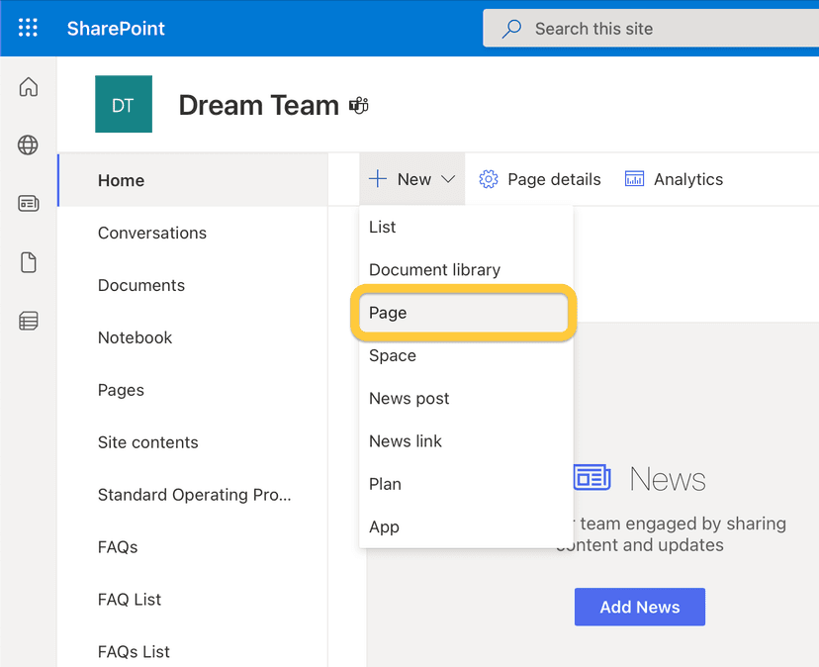Viewport: 819px width, 667px height.
Task: Choose News post from the New menu
Action: tap(409, 398)
